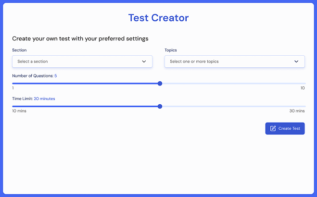317x197 pixels.
Task: Click the 'Time Limit: 20 minutes' label
Action: (x=33, y=98)
